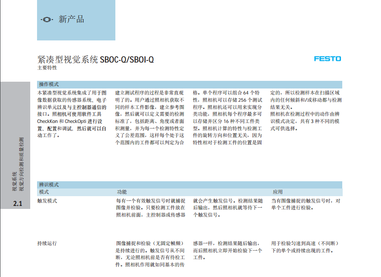Click the line '单个工件进行检验。'
The image size is (381, 277).
pyautogui.click(x=292, y=208)
